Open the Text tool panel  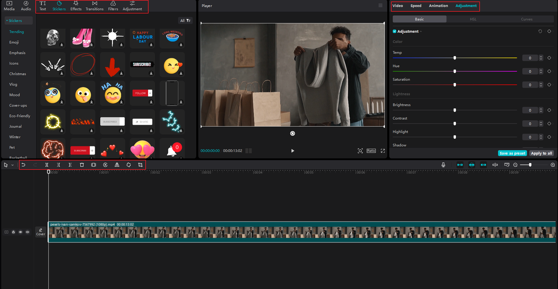coord(43,6)
